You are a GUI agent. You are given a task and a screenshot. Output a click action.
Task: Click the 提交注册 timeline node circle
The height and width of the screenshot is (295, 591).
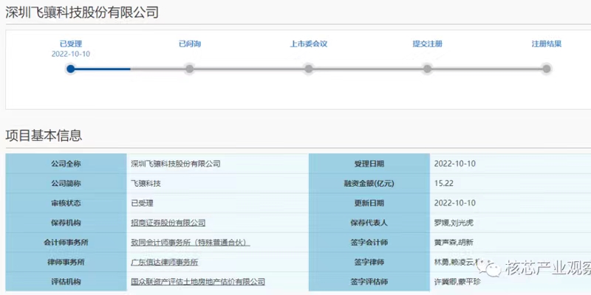click(427, 69)
